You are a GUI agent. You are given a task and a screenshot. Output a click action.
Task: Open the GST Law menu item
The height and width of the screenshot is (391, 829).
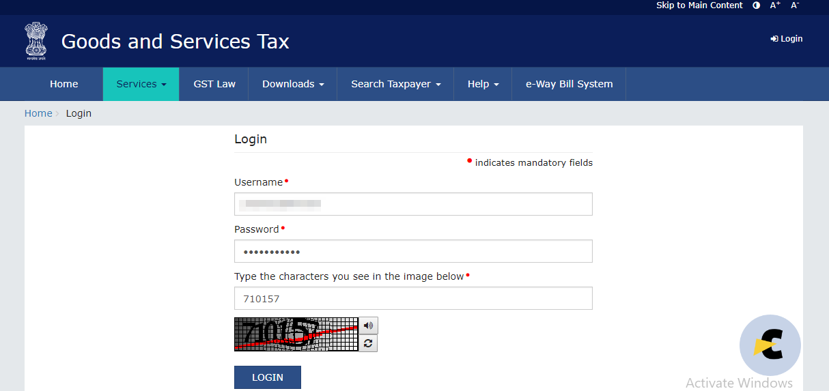pyautogui.click(x=214, y=84)
